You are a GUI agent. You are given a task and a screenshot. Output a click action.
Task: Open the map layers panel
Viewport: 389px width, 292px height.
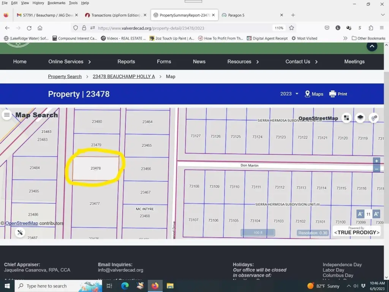tap(360, 118)
